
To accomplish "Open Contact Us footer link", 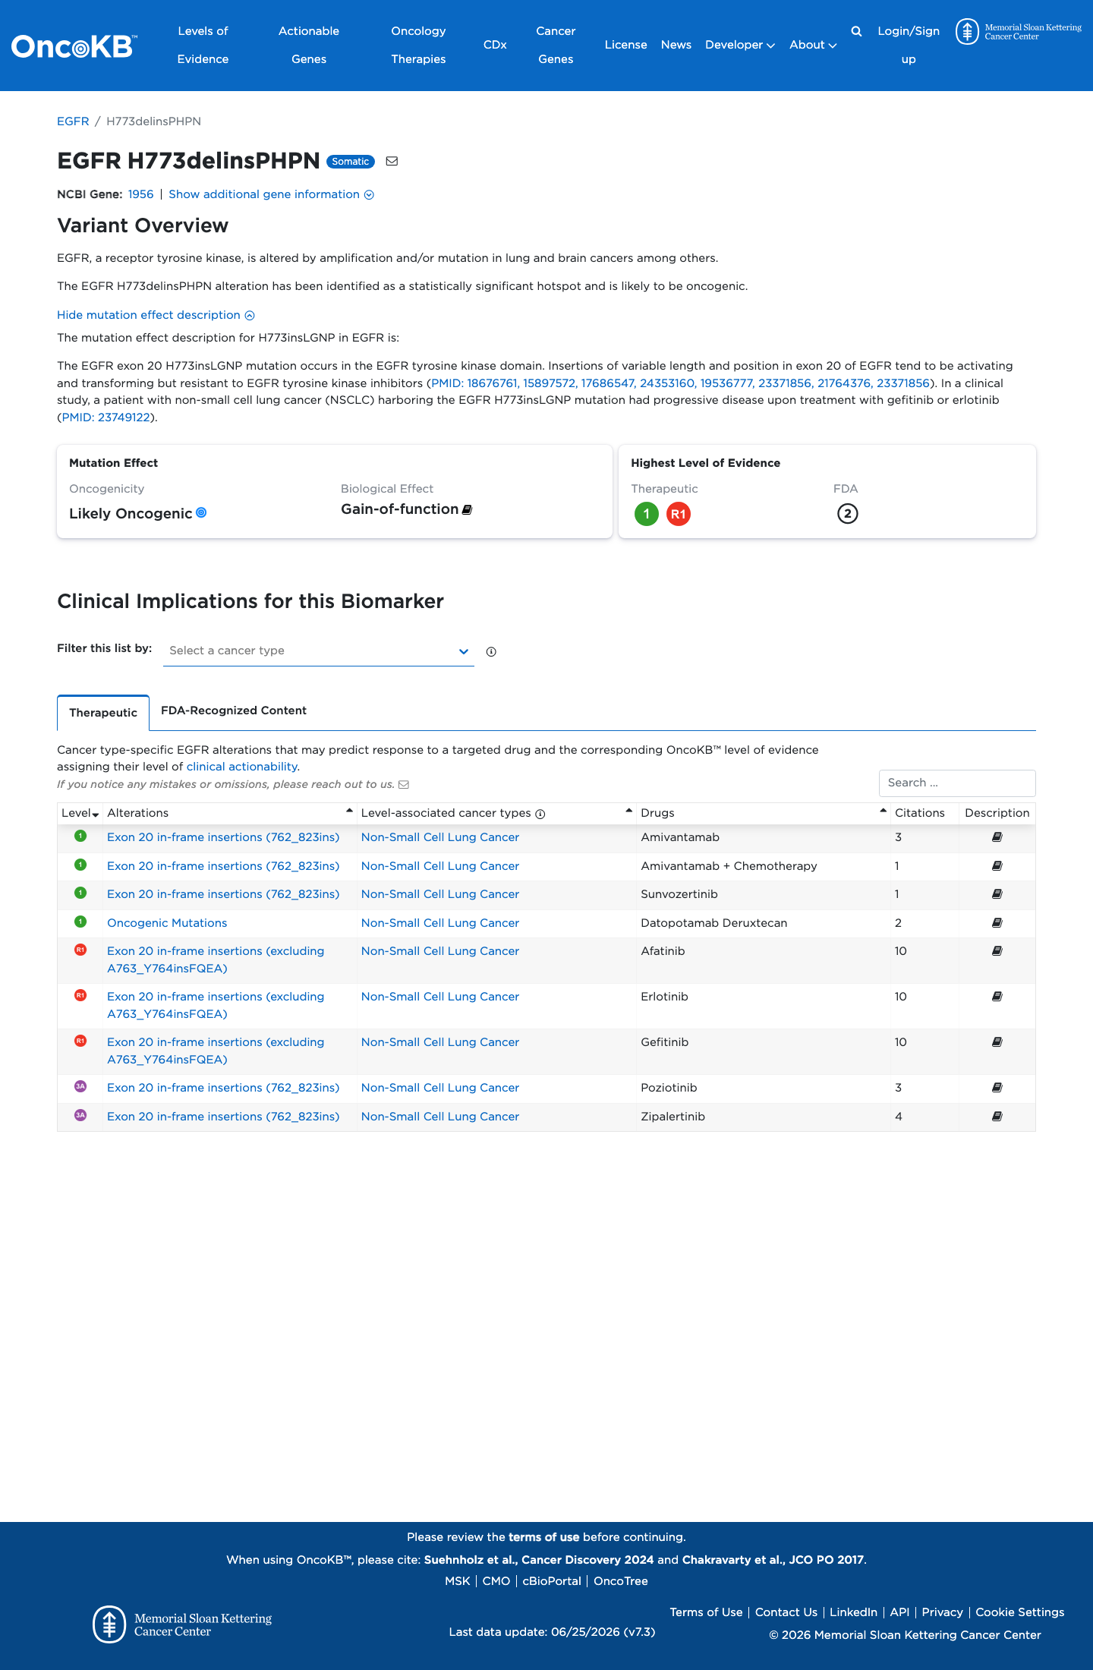I will (786, 1612).
